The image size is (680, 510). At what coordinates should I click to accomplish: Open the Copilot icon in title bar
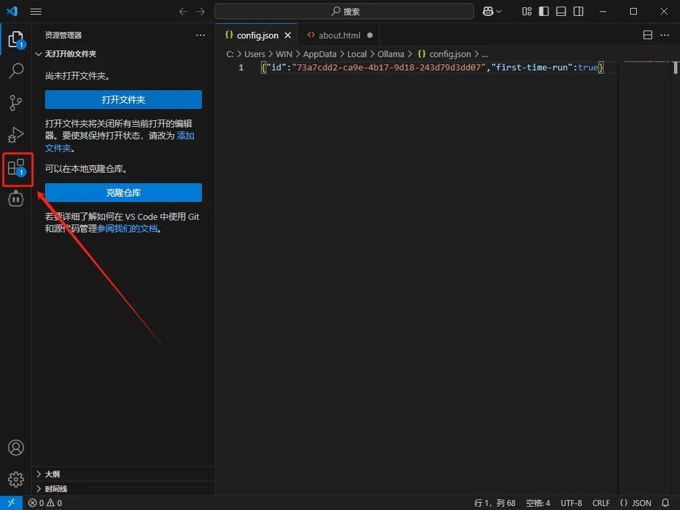pyautogui.click(x=488, y=12)
